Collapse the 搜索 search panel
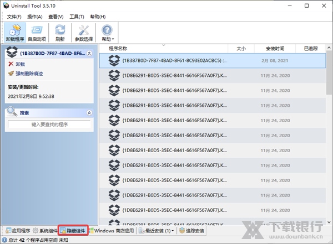The image size is (333, 244). coord(89,112)
